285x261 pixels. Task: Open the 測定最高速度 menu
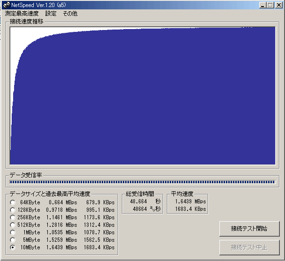[x=22, y=14]
